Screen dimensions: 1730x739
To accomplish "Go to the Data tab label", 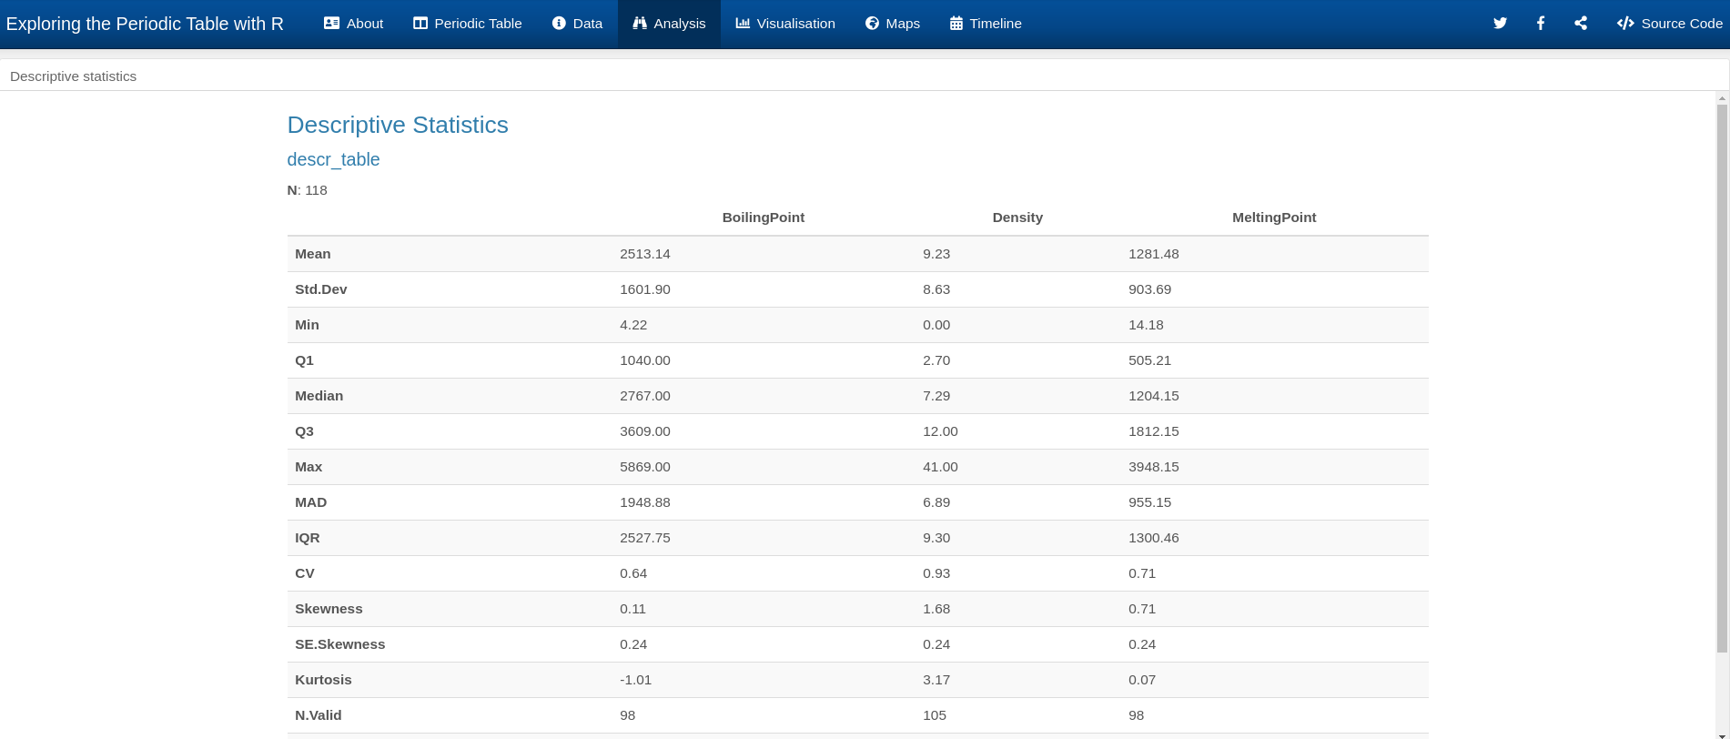I will pos(588,24).
